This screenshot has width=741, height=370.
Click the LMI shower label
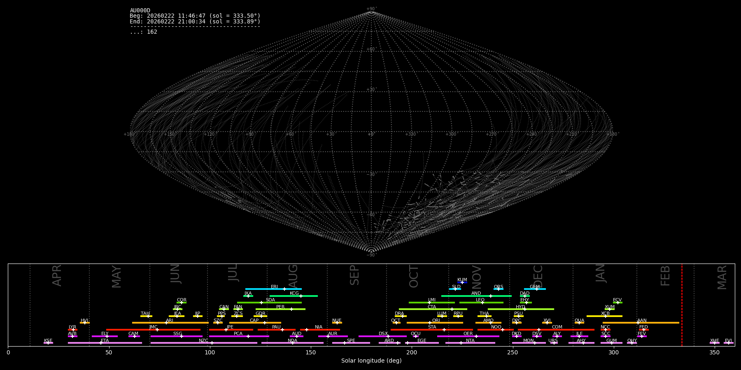[432, 300]
